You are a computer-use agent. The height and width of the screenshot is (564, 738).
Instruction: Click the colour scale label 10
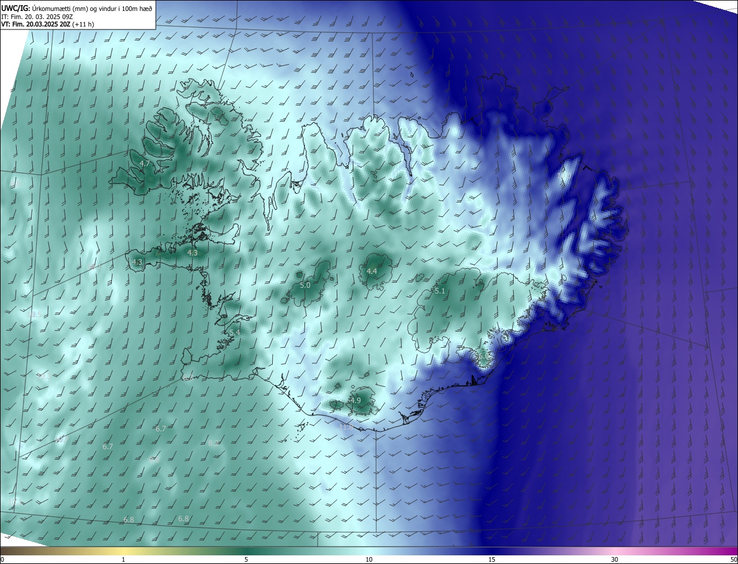click(369, 559)
